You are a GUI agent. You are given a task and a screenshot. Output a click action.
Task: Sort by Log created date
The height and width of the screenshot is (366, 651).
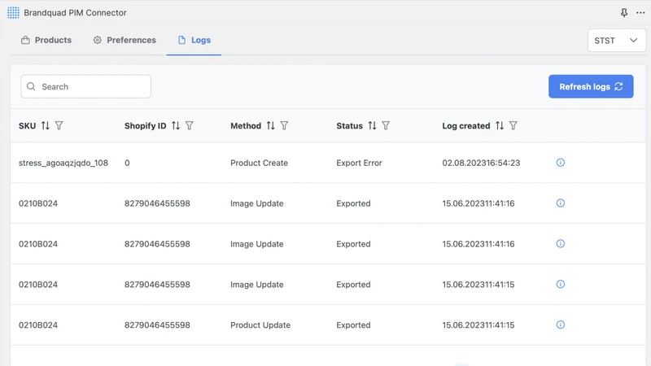(500, 126)
